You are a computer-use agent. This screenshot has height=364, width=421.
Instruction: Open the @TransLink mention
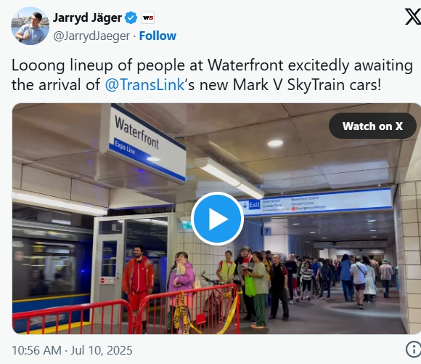click(x=144, y=85)
